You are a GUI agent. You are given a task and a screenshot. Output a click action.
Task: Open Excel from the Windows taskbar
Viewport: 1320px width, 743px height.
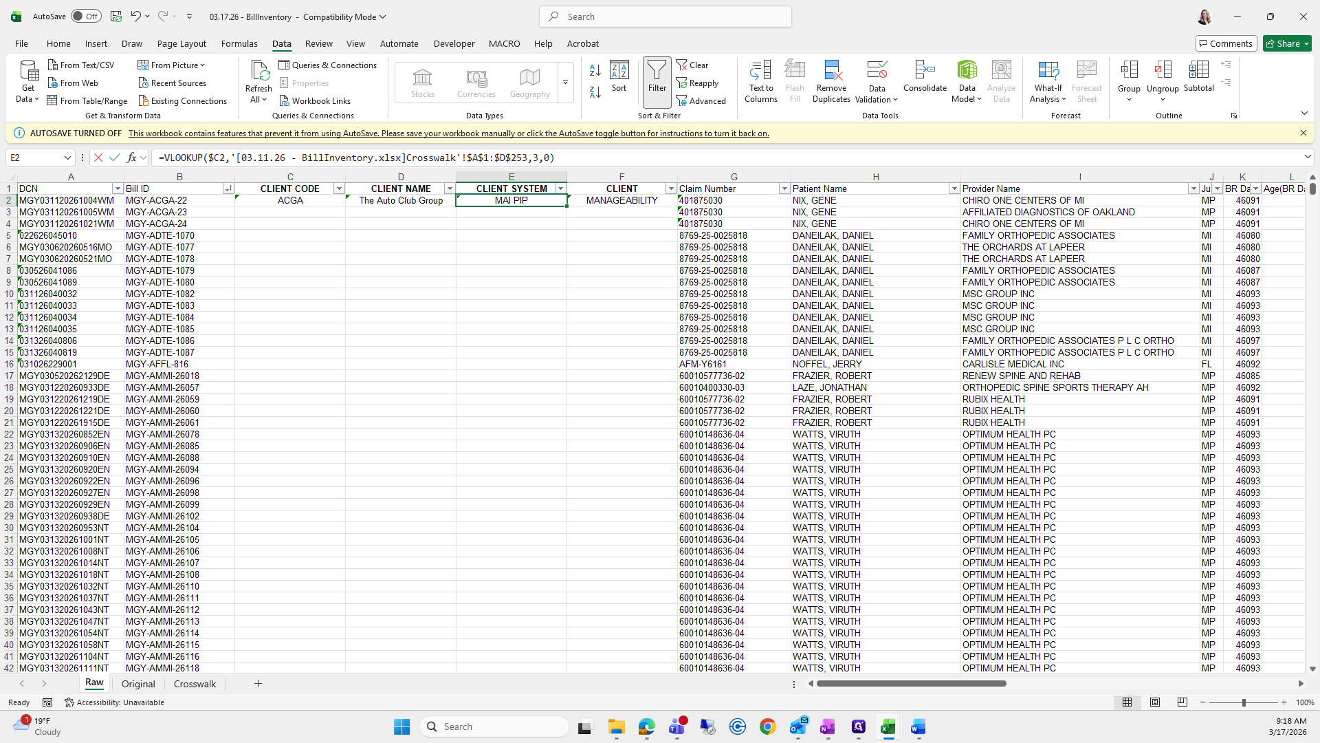click(x=888, y=727)
